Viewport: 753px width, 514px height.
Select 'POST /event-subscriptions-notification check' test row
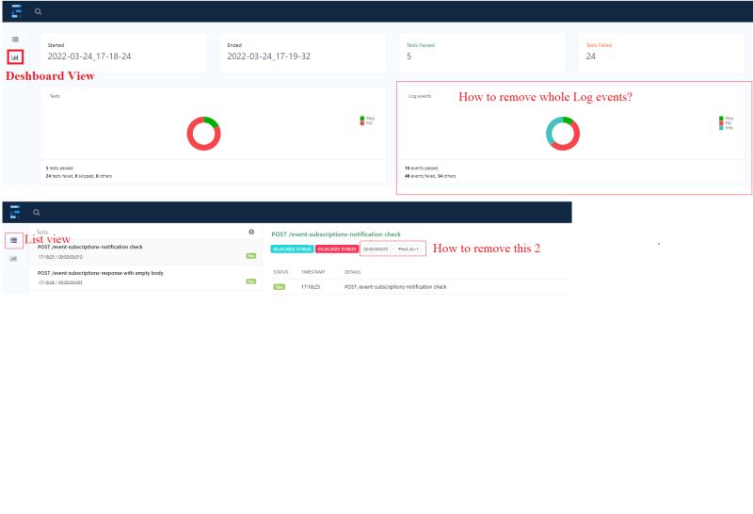coord(145,251)
